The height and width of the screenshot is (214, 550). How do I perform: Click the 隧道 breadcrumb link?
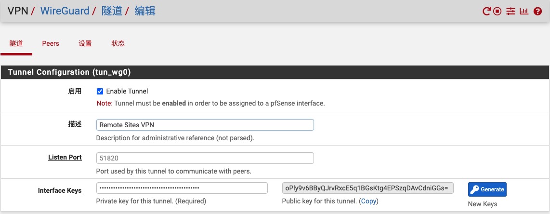[x=112, y=11]
